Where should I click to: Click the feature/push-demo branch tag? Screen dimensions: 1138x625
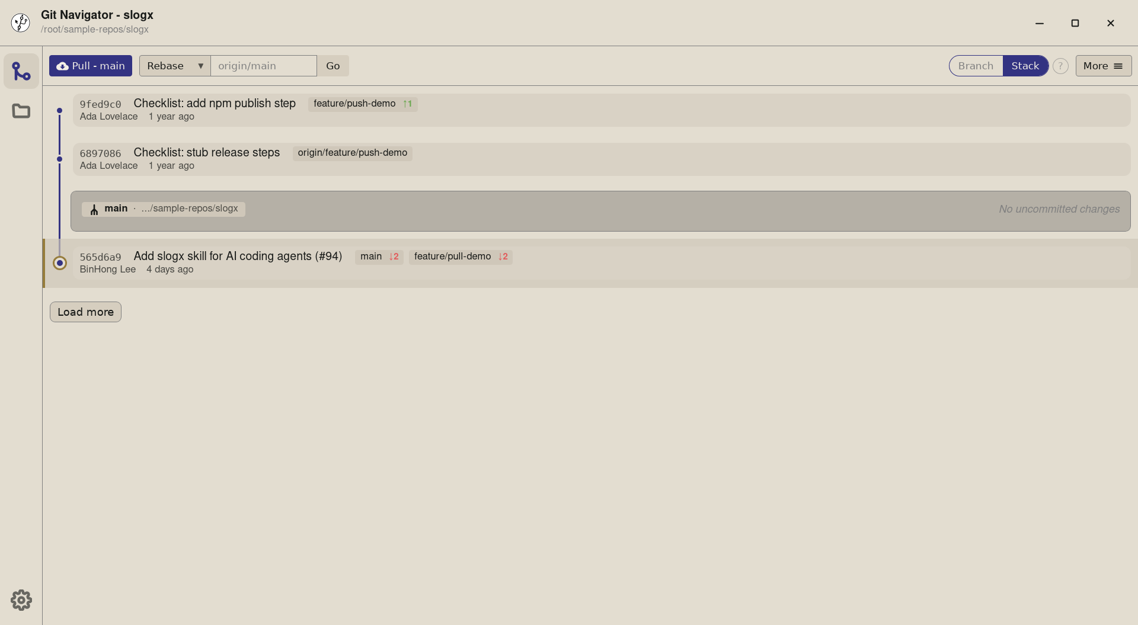363,104
